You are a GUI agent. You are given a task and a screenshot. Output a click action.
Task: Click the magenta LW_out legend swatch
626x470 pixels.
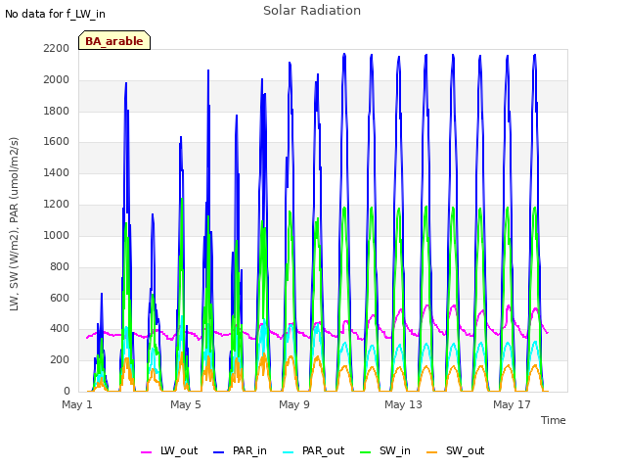point(147,452)
